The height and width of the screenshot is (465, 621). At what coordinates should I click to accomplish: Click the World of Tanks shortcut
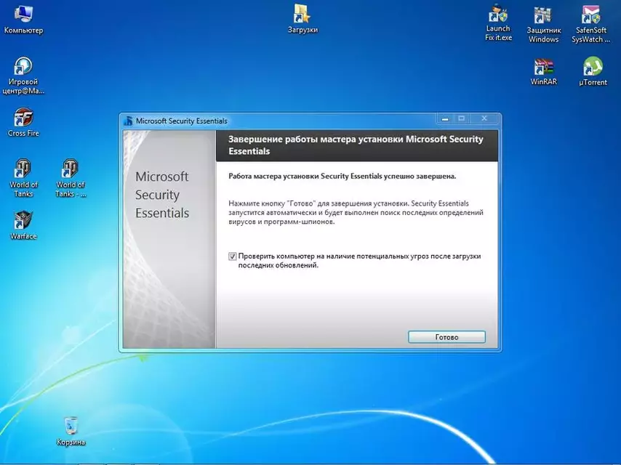coord(23,178)
